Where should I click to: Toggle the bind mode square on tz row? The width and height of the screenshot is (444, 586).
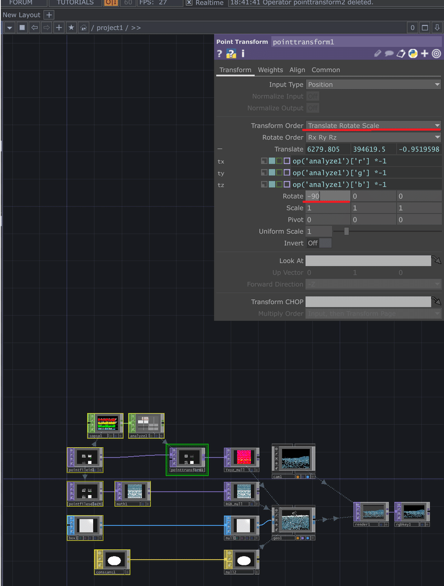pyautogui.click(x=287, y=184)
